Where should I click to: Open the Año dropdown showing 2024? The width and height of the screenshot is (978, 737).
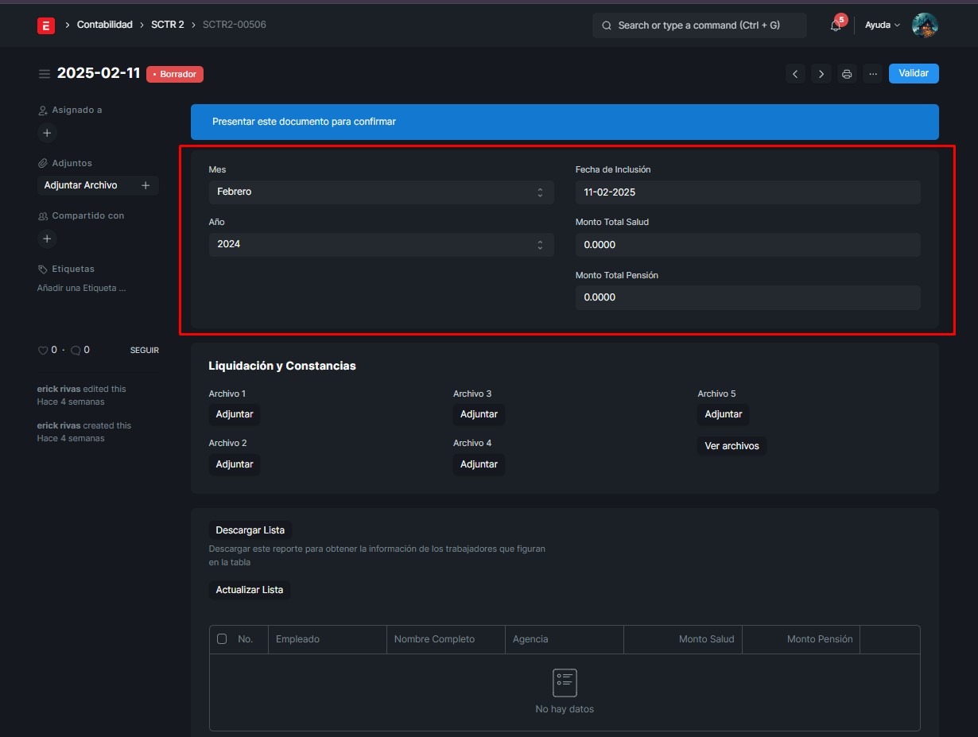coord(381,244)
